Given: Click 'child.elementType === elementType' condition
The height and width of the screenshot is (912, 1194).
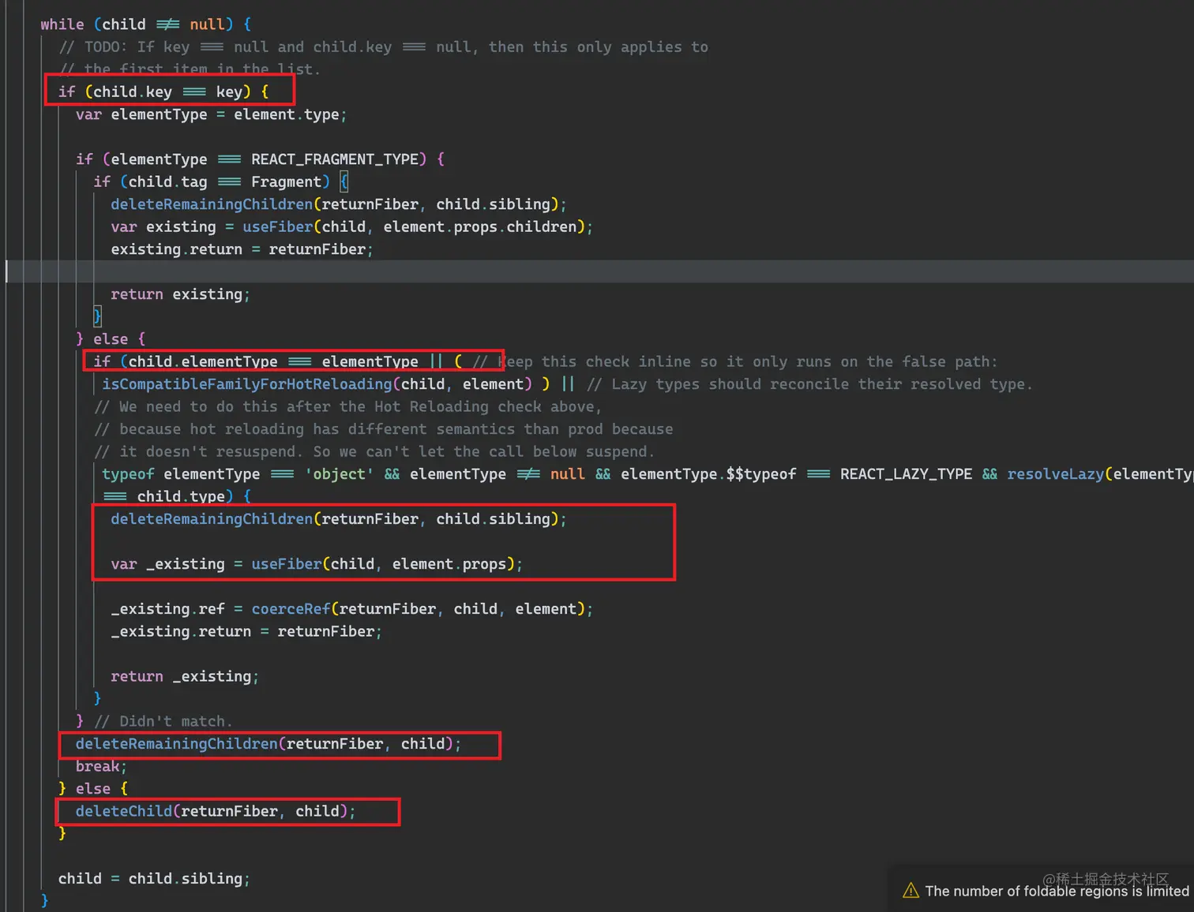Looking at the screenshot, I should tap(273, 362).
